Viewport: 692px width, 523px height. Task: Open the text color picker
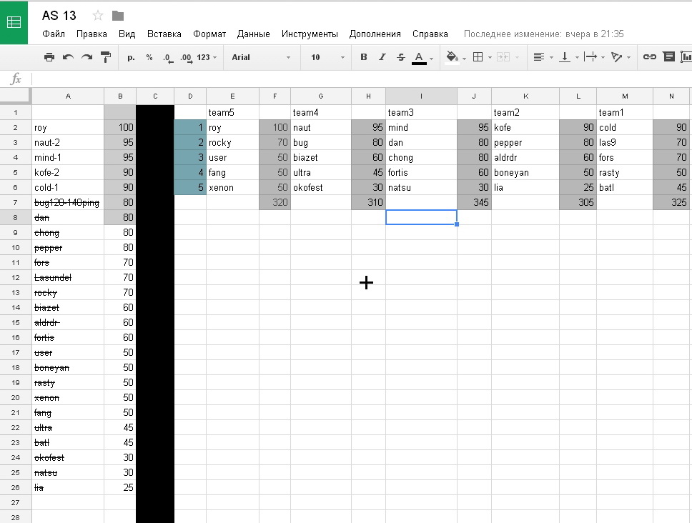419,57
